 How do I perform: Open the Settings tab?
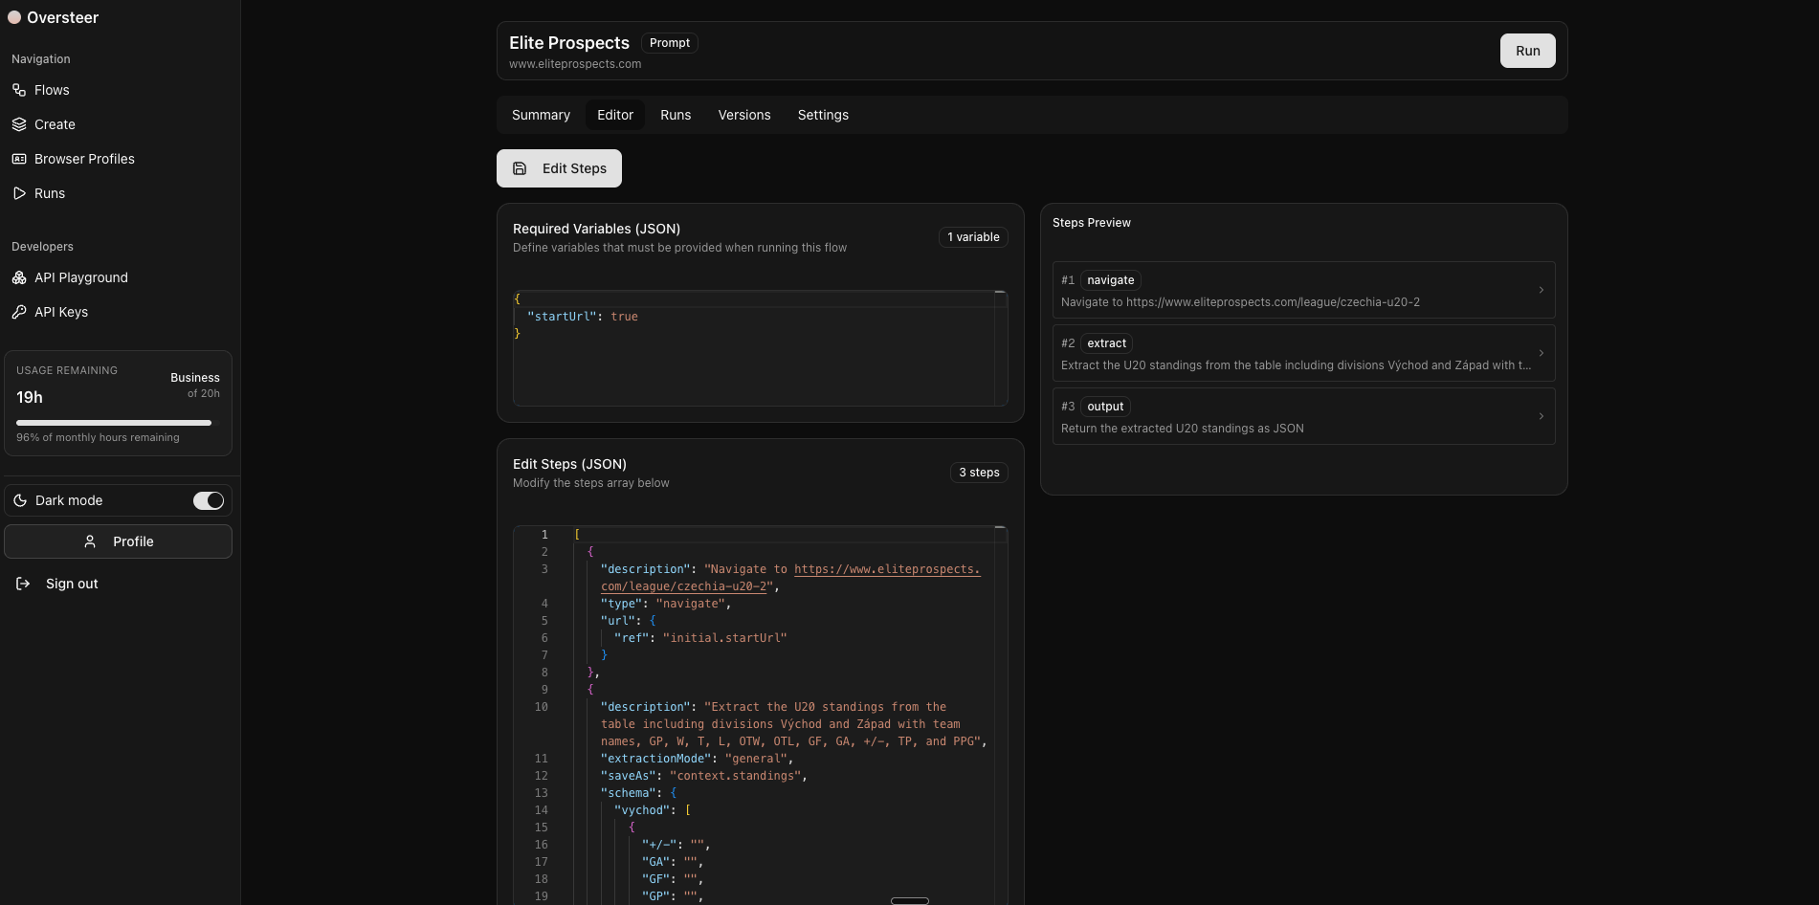coord(822,115)
